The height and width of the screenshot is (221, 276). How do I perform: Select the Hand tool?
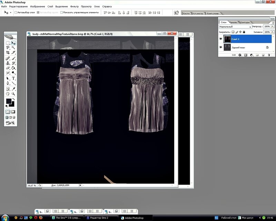tap(8, 94)
